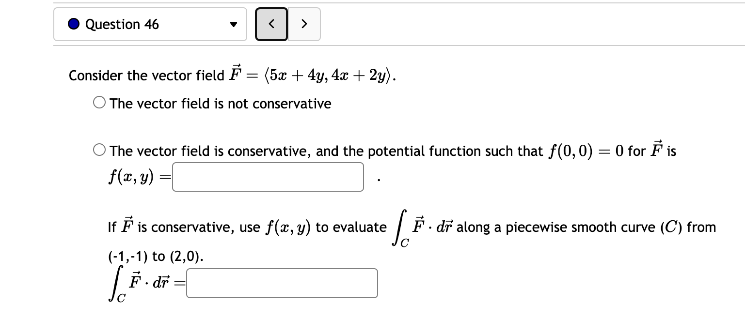Select the 'vector field is not conservative' option
The width and height of the screenshot is (745, 320).
coord(99,101)
